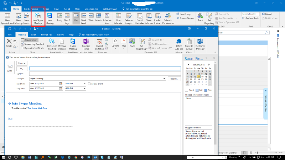Viewport: 285px width, 160px height.
Task: Open OneNote Meeting Notes
Action: click(86, 44)
